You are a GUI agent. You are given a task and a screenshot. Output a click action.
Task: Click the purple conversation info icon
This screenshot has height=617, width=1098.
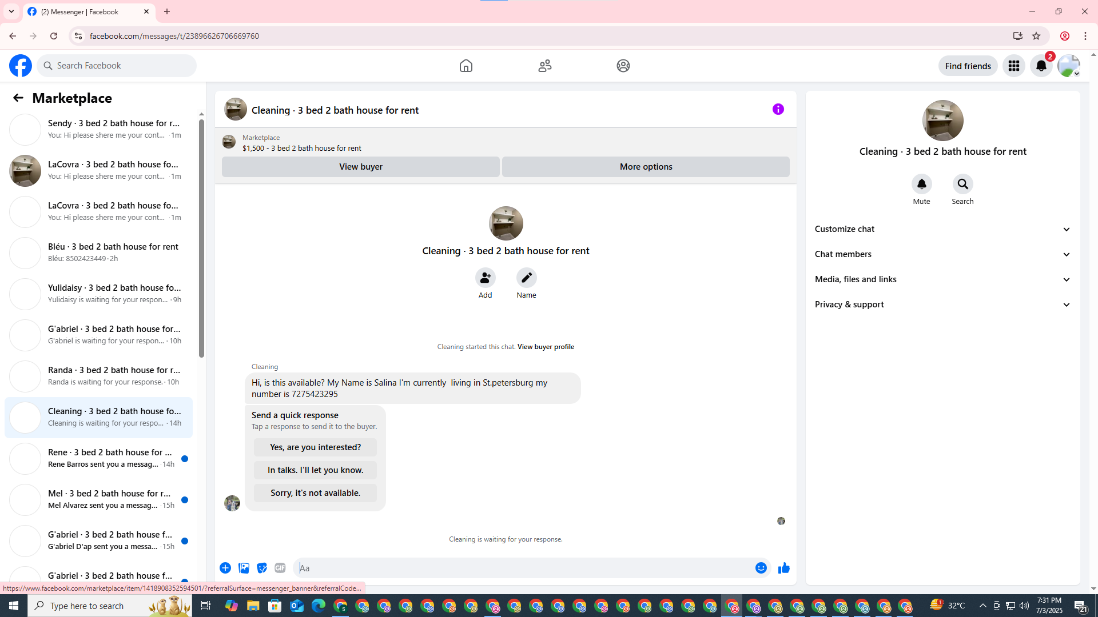click(778, 109)
